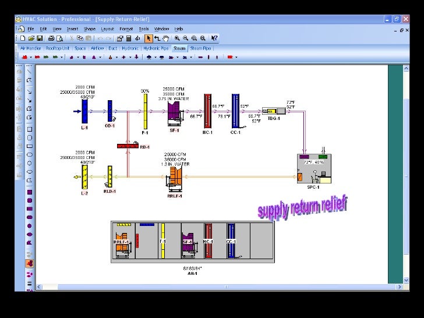Switch to the Steam Pipe tab
Screen dimensions: 424x318
pos(200,48)
